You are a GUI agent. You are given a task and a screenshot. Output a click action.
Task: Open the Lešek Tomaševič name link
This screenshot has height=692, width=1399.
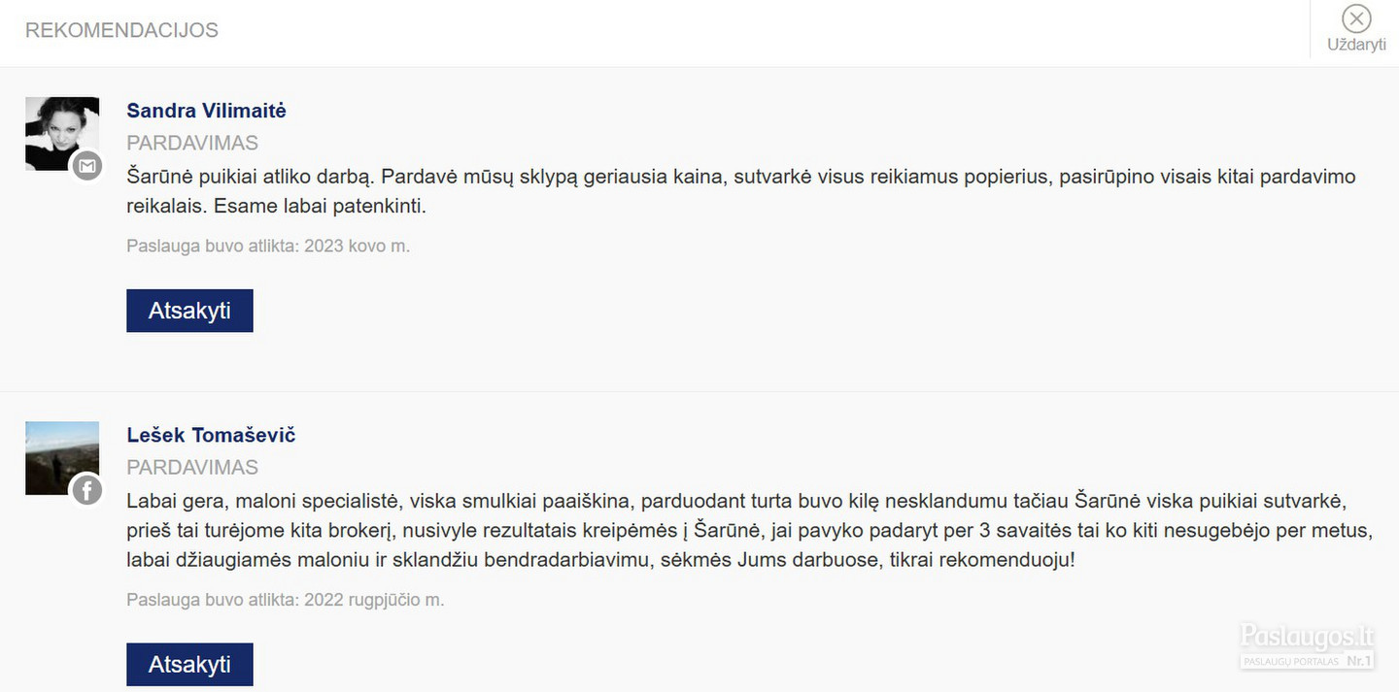pyautogui.click(x=211, y=435)
